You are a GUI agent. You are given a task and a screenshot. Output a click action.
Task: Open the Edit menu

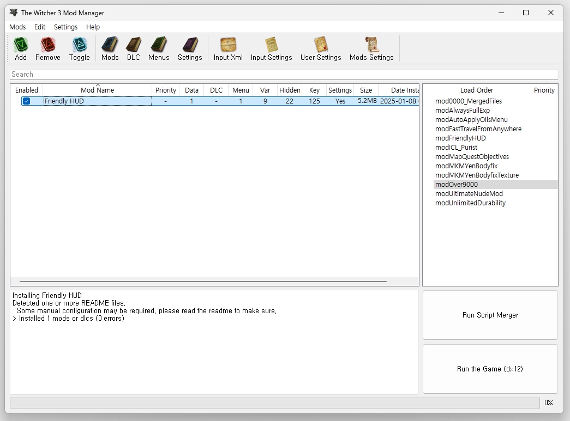tap(40, 27)
